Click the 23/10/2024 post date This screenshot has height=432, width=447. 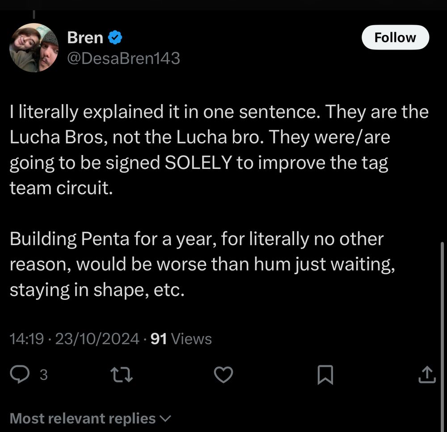(x=97, y=340)
